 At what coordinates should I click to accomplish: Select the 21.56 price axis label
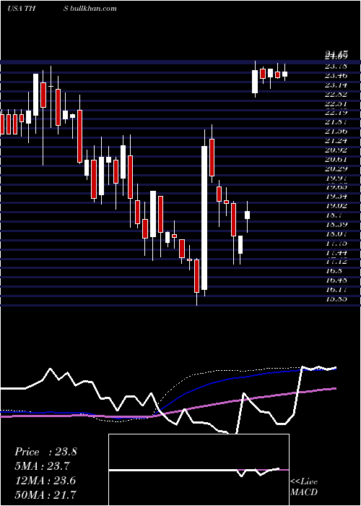click(336, 131)
